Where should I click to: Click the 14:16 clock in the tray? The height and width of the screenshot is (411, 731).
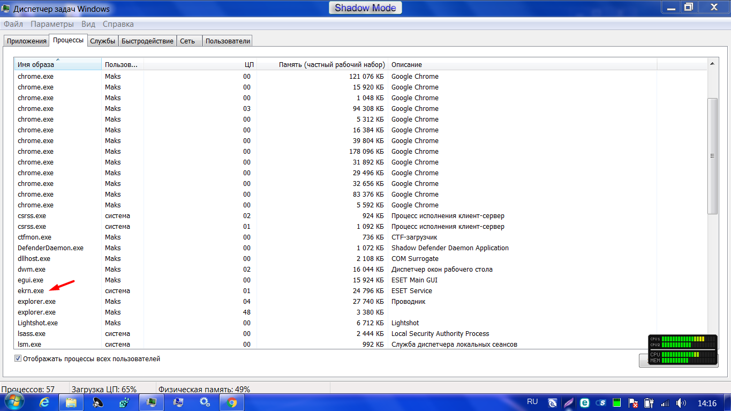[x=707, y=403]
